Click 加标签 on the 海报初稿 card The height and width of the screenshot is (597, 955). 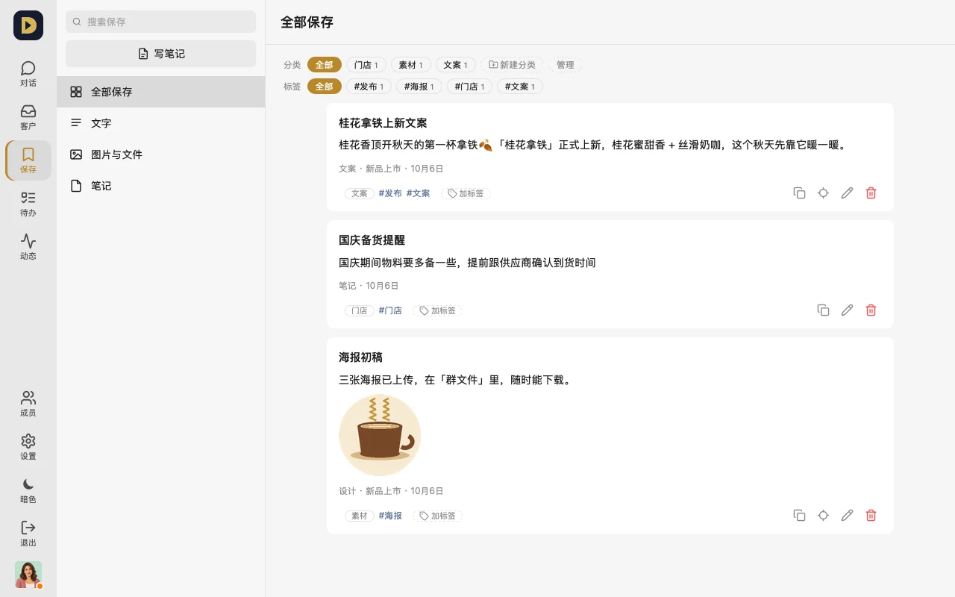pos(438,516)
